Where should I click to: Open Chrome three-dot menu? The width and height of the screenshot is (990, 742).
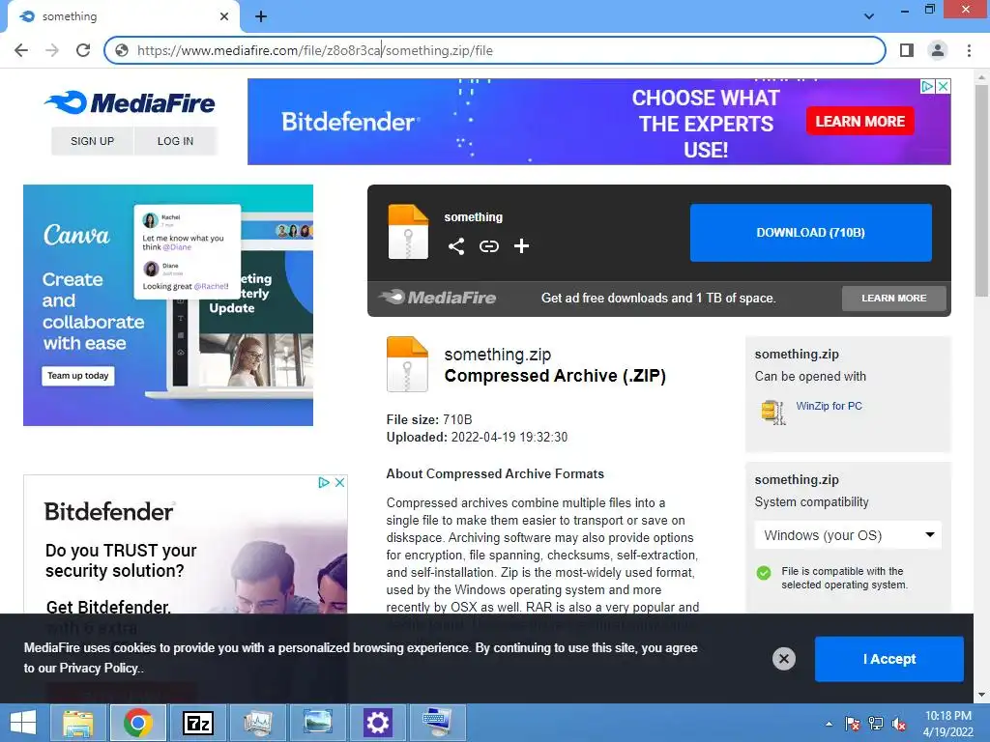(x=969, y=50)
